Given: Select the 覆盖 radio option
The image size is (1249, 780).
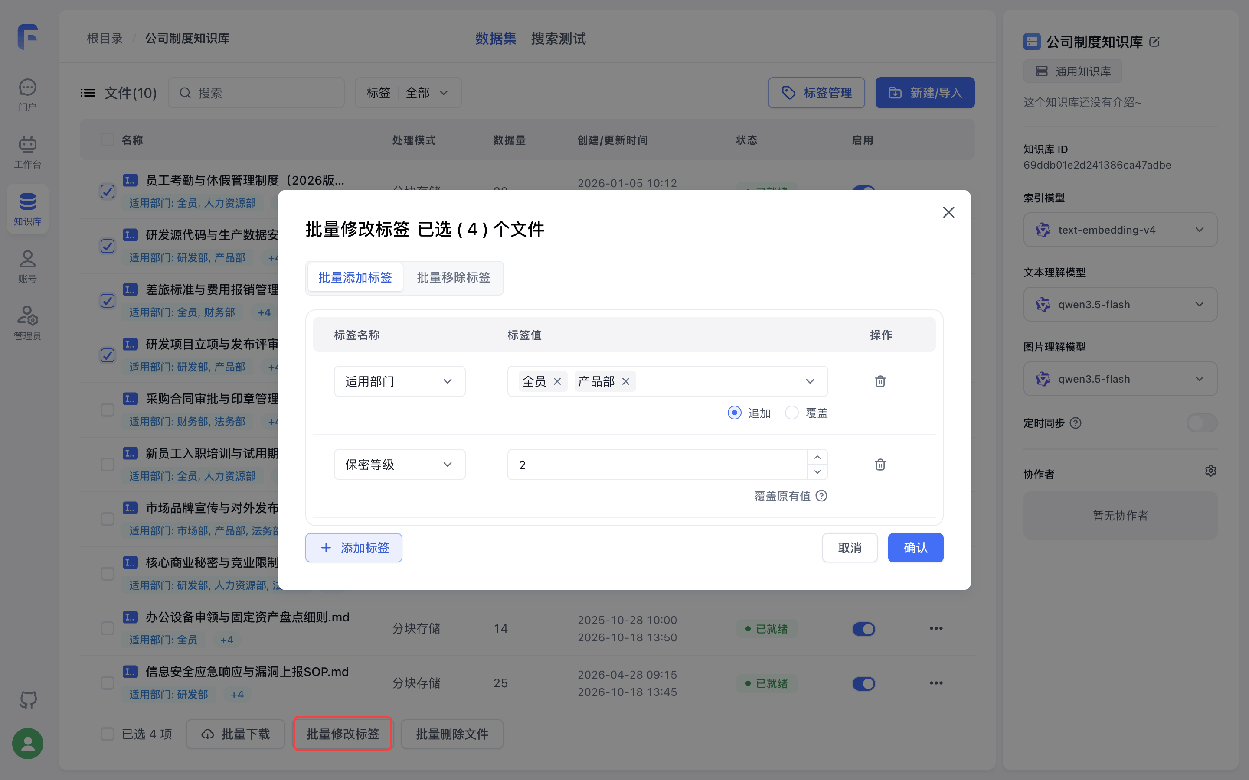Looking at the screenshot, I should click(x=792, y=413).
